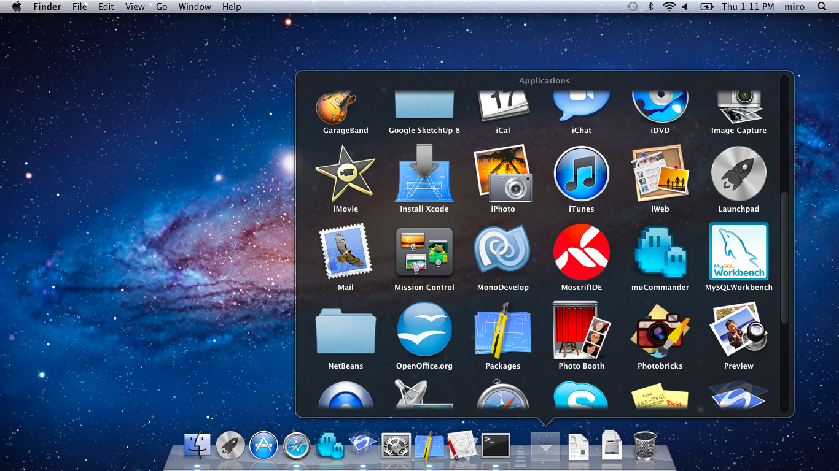The image size is (839, 471).
Task: Collapse the Applications stack arrow in Dock
Action: tap(545, 446)
